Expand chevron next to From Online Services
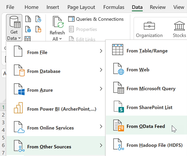Screen dimensions: 187x156 [x=101, y=126]
